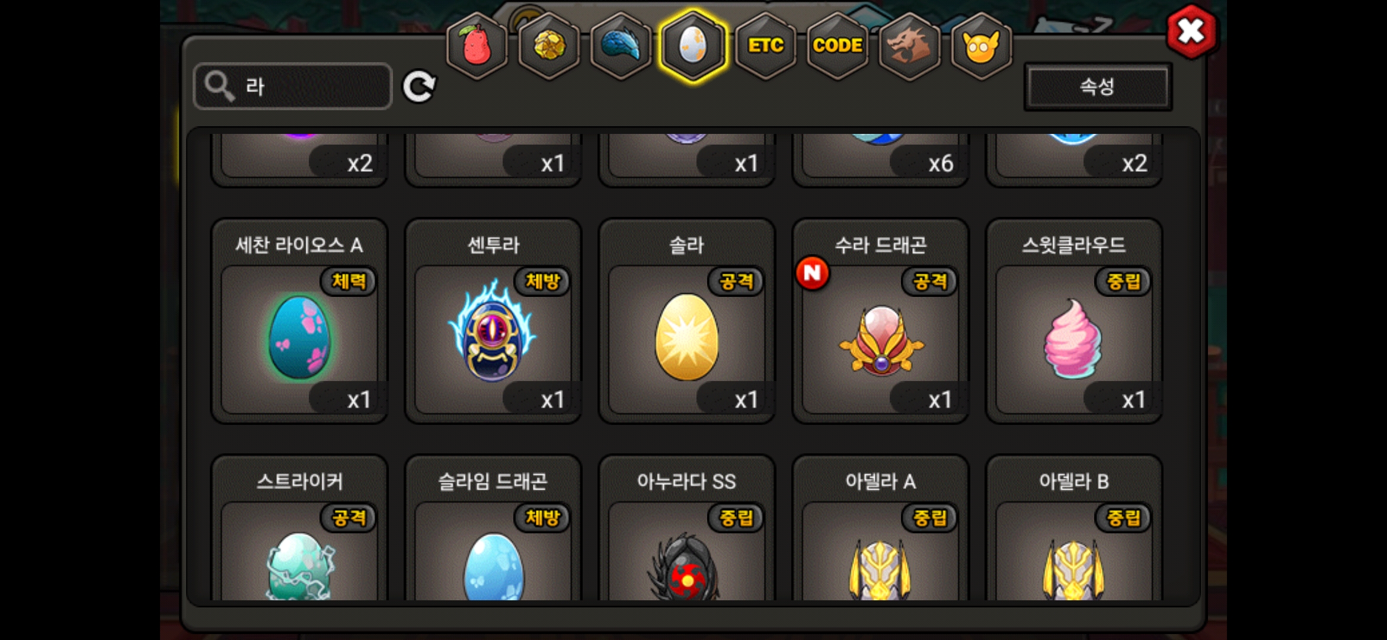Click the search field containing 라
The width and height of the screenshot is (1387, 640).
pos(293,87)
